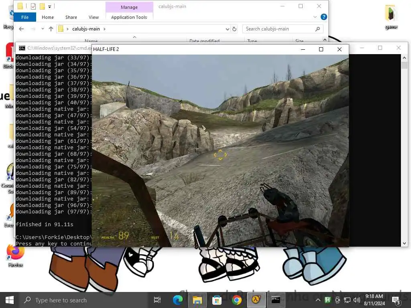Open the volume control tray icon
Screen dimensions: 411x308
[x=356, y=300]
